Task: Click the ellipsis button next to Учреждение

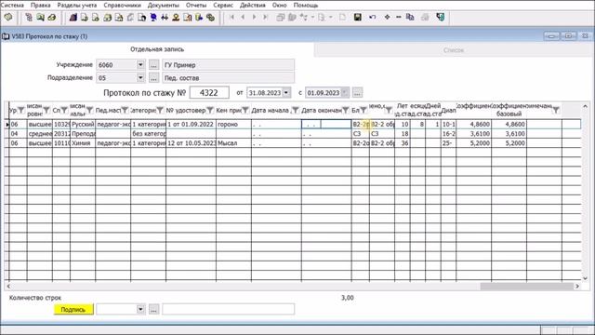Action: 153,65
